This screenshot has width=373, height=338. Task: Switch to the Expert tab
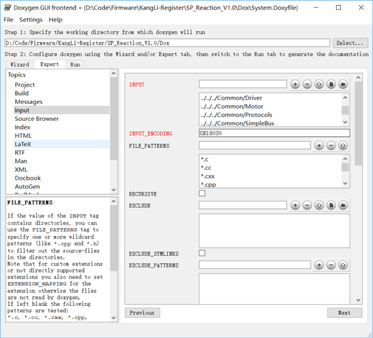pos(50,64)
